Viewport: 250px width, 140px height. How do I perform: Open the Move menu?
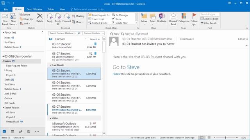144,19
